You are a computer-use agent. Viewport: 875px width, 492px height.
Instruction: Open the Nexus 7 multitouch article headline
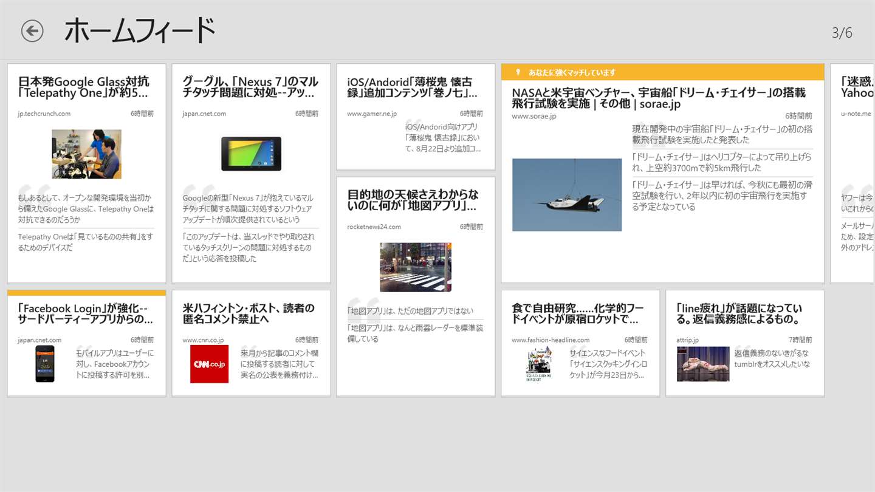(x=250, y=87)
